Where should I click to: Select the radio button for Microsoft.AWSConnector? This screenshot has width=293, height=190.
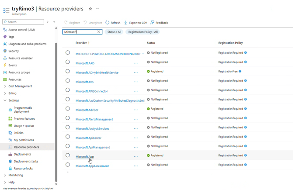click(x=68, y=90)
